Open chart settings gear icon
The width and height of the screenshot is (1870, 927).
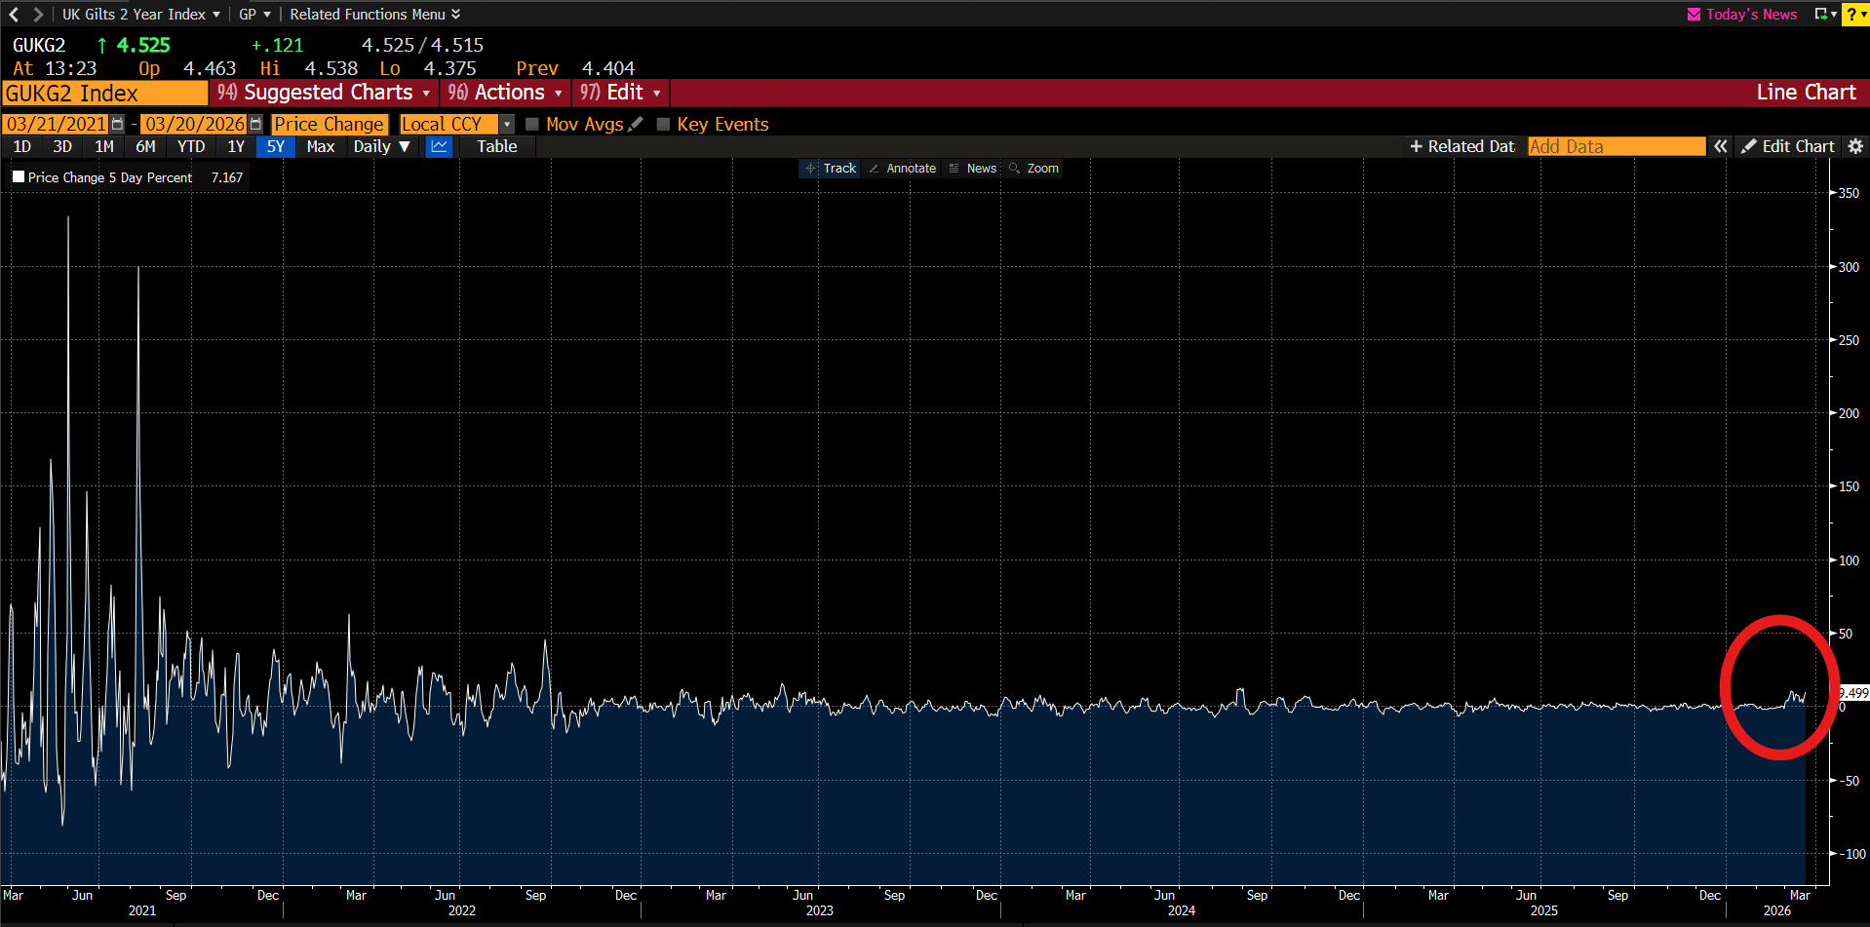coord(1855,146)
